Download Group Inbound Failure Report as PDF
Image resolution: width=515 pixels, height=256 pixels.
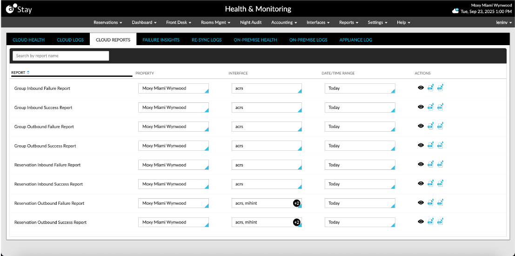(431, 88)
